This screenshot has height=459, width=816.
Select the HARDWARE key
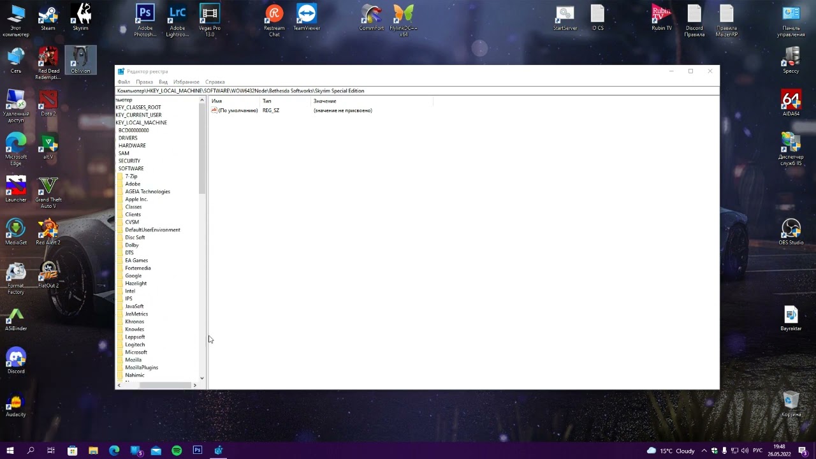(132, 145)
